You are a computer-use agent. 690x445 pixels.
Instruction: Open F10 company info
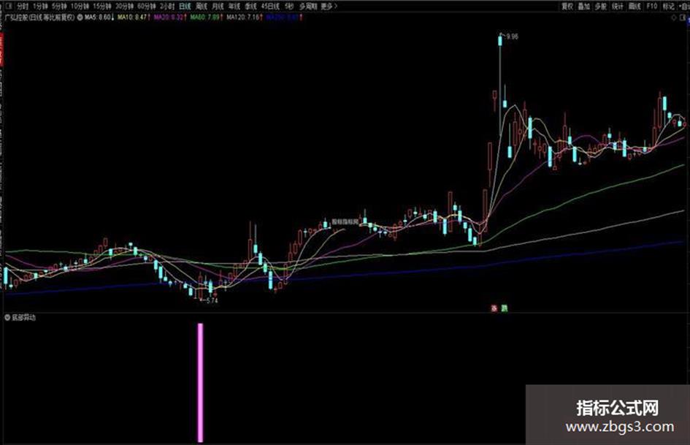(652, 6)
